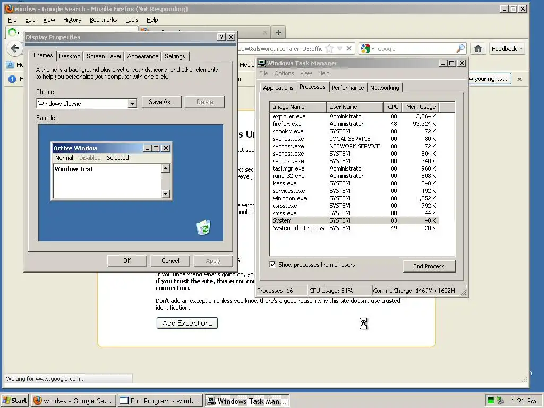Click Display Properties help question mark button
Screen dimensions: 544x408
[222, 37]
